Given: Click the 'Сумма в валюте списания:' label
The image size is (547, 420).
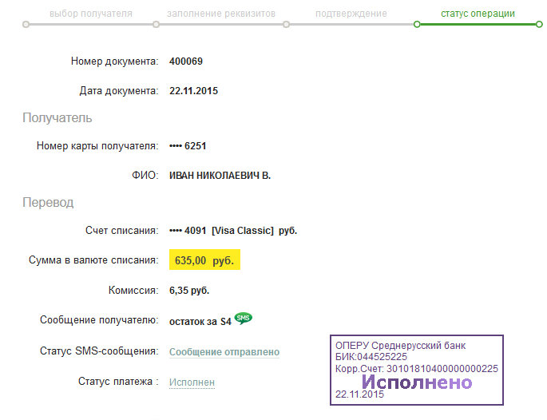Looking at the screenshot, I should 93,260.
